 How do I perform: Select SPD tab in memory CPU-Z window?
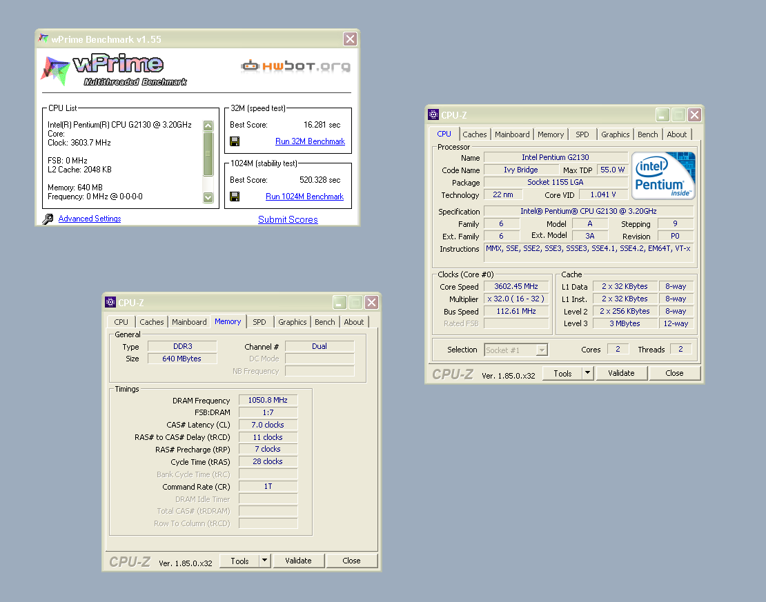click(259, 322)
